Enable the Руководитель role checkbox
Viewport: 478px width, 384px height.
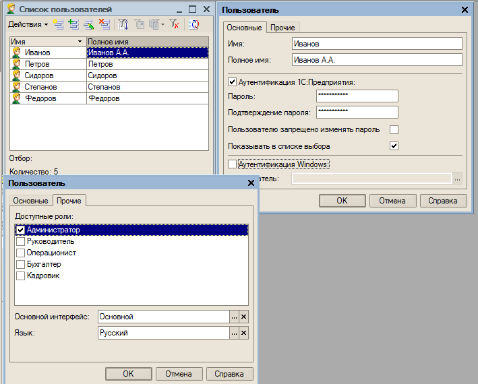(21, 241)
